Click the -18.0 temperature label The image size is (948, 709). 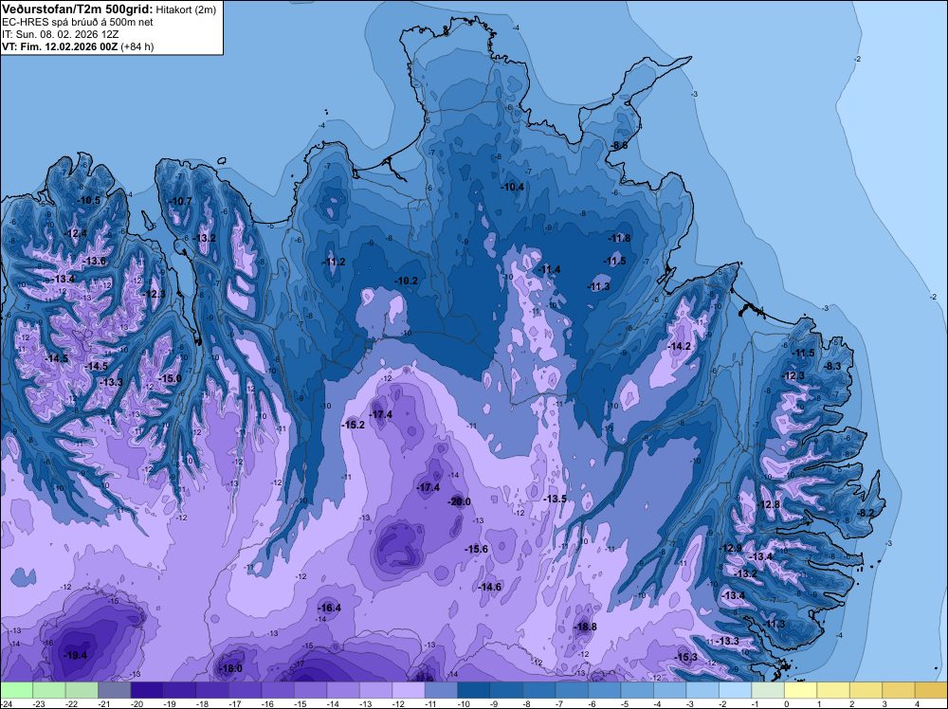tap(231, 668)
